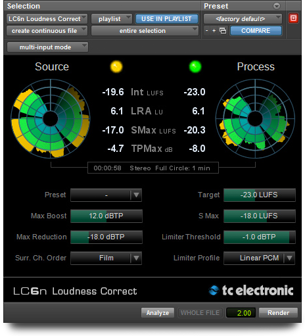Click the Process TPMax value -8.0
The image size is (305, 336).
[x=197, y=149]
